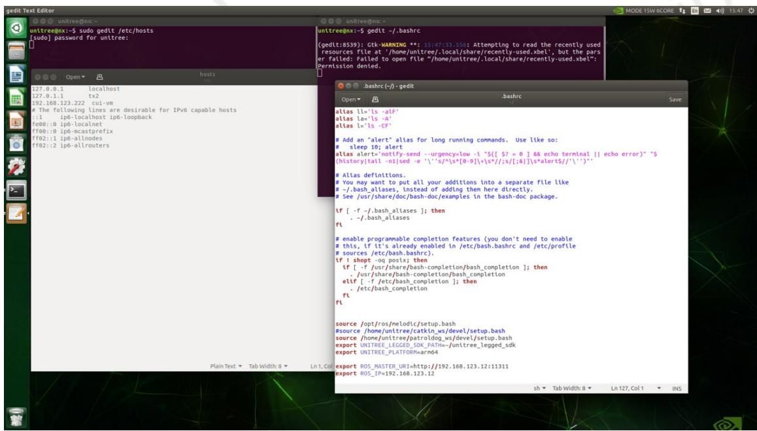Open Tab Width dropdown in hosts window
Viewport: 757px width, 431px height.
pos(268,366)
